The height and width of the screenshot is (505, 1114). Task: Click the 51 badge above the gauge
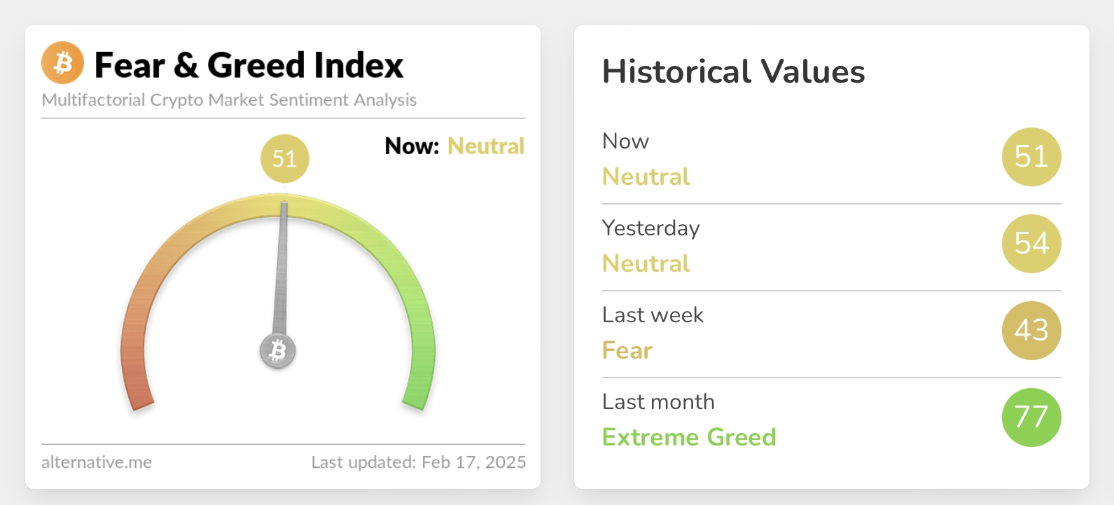pyautogui.click(x=284, y=158)
